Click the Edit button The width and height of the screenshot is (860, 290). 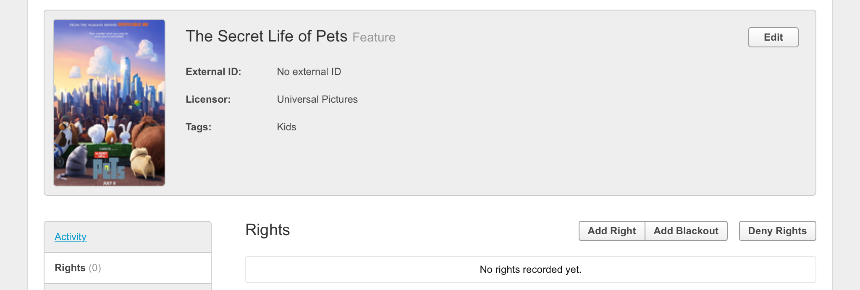[x=773, y=37]
